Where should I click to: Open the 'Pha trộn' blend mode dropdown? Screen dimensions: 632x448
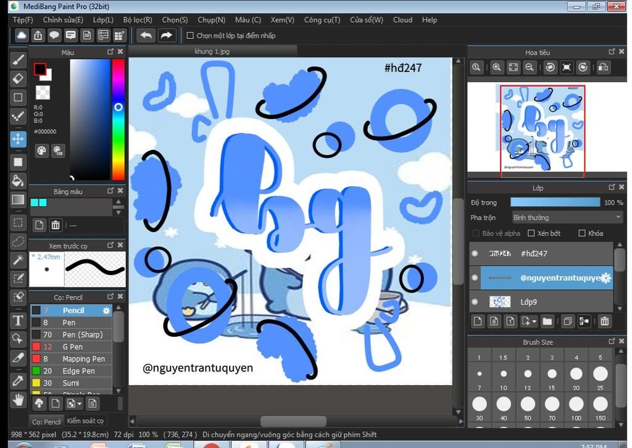pyautogui.click(x=567, y=218)
